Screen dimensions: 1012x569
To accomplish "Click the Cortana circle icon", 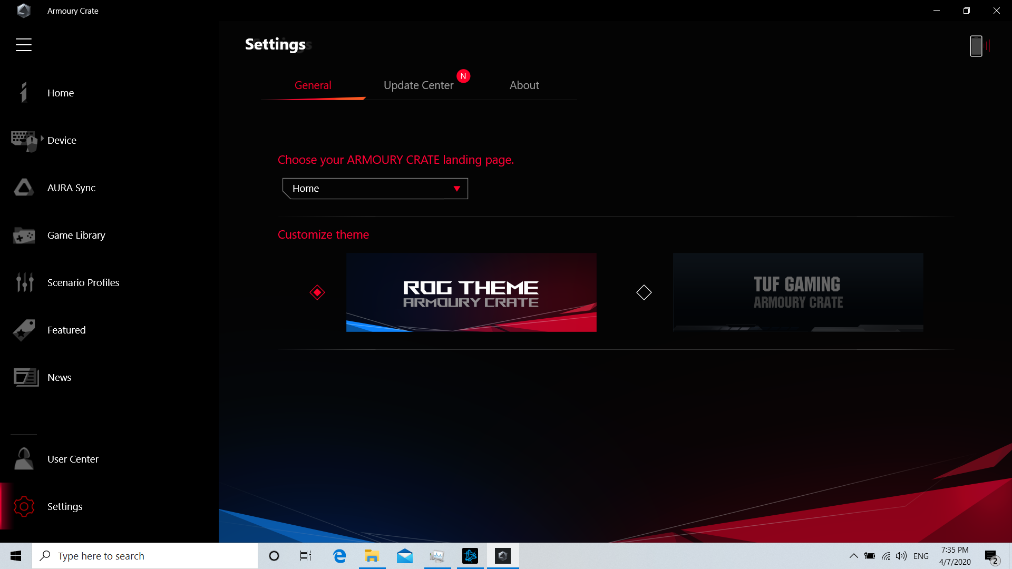I will tap(274, 556).
